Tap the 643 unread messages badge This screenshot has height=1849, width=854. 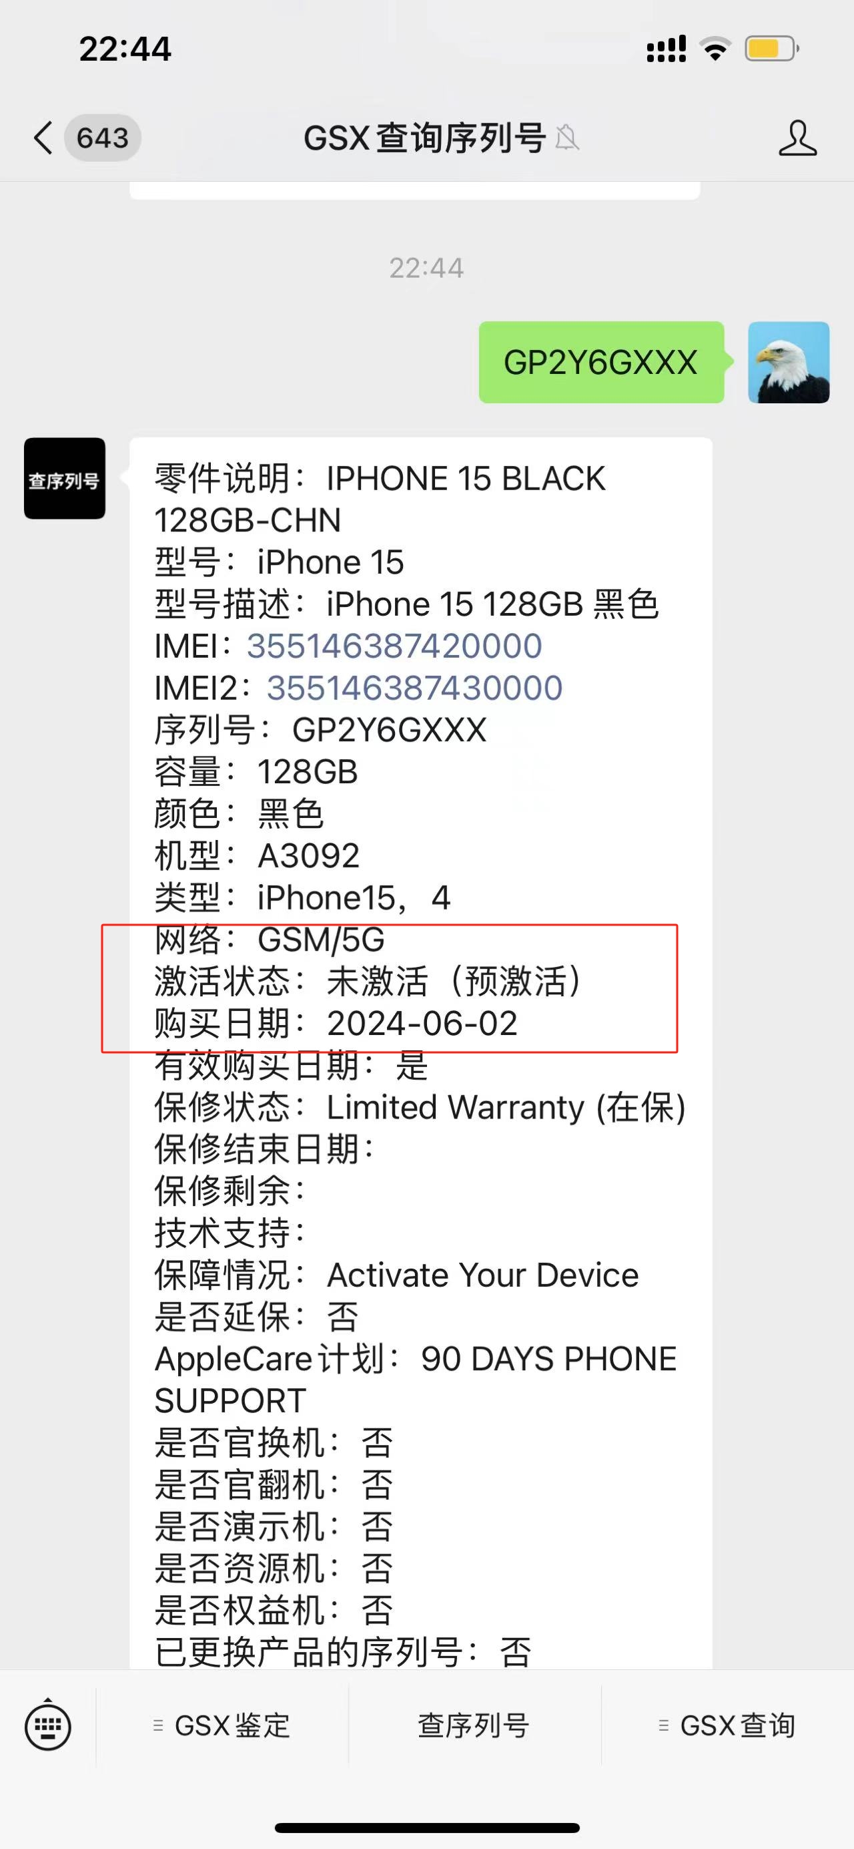tap(103, 137)
